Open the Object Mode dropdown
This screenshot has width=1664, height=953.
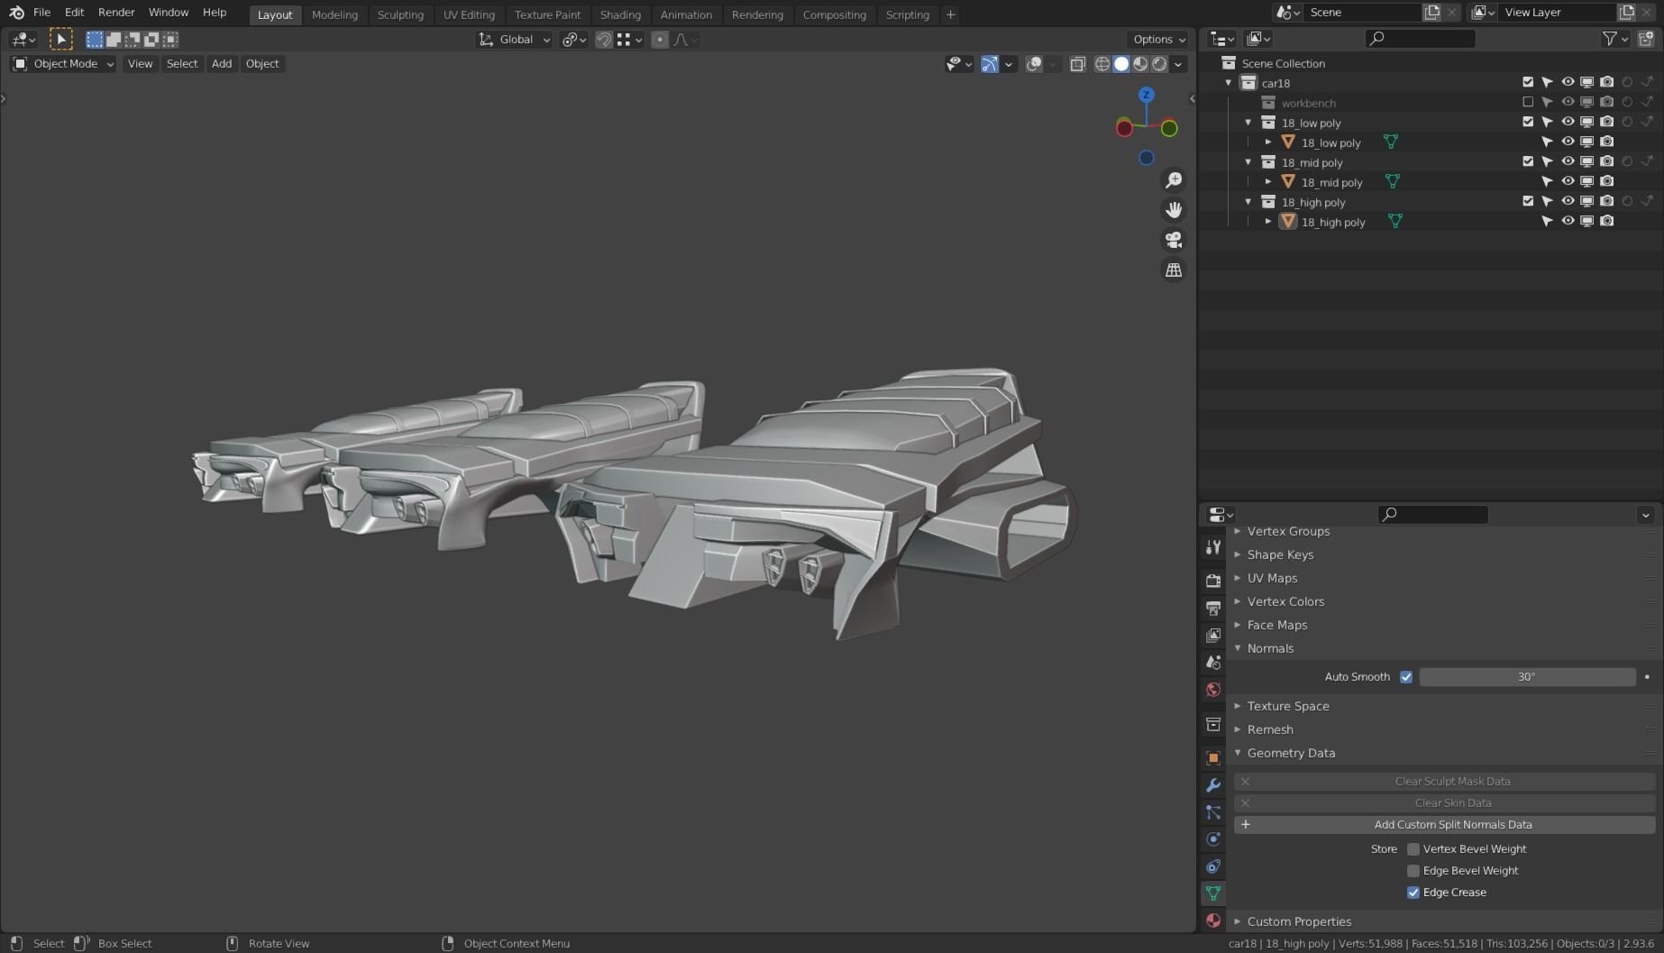coord(63,64)
